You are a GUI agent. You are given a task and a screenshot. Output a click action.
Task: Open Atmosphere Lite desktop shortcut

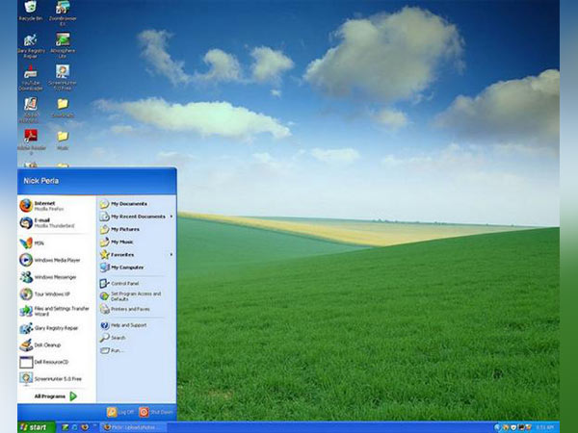pyautogui.click(x=63, y=46)
